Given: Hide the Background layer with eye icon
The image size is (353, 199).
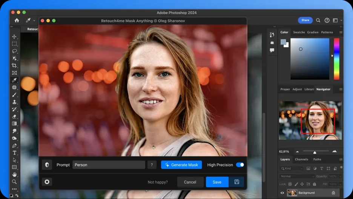Looking at the screenshot, I should (x=282, y=193).
